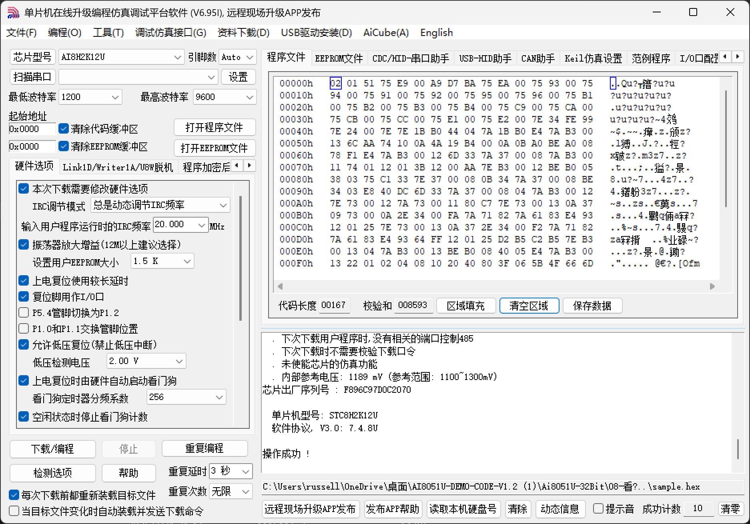Toggle 振荡器放大增益 checkbox
Viewport: 750px width, 524px height.
point(24,244)
